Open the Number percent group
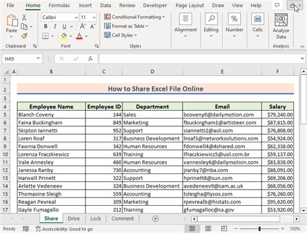This screenshot has width=307, height=233. tap(234, 25)
